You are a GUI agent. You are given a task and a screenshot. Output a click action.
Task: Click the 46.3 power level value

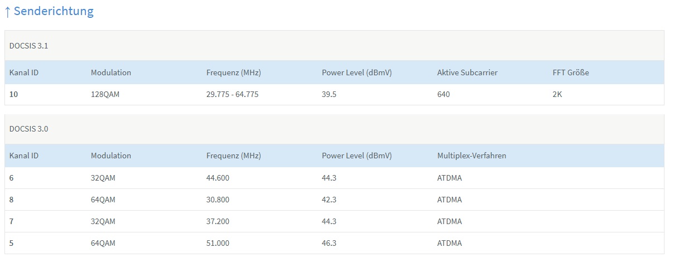point(330,243)
